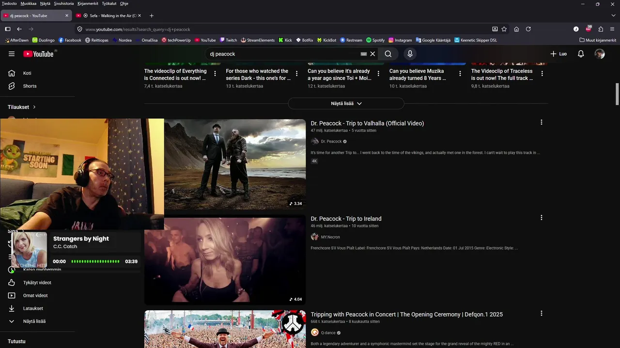Open the Spotify bookmark

coord(375,40)
